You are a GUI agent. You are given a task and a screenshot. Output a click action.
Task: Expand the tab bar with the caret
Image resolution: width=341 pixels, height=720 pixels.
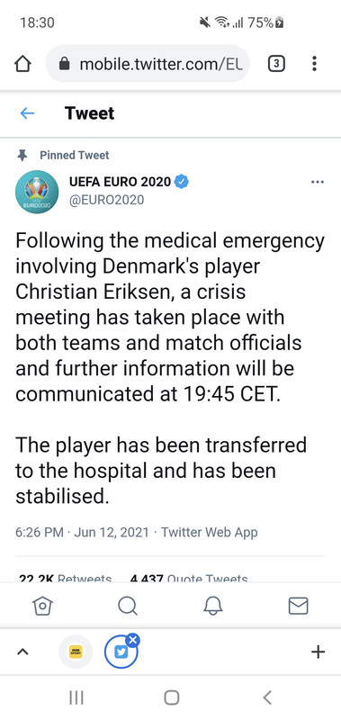click(23, 652)
